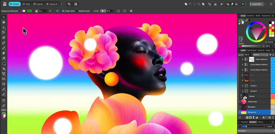This screenshot has width=275, height=134.
Task: Select the Hand view tool
Action: point(4,101)
